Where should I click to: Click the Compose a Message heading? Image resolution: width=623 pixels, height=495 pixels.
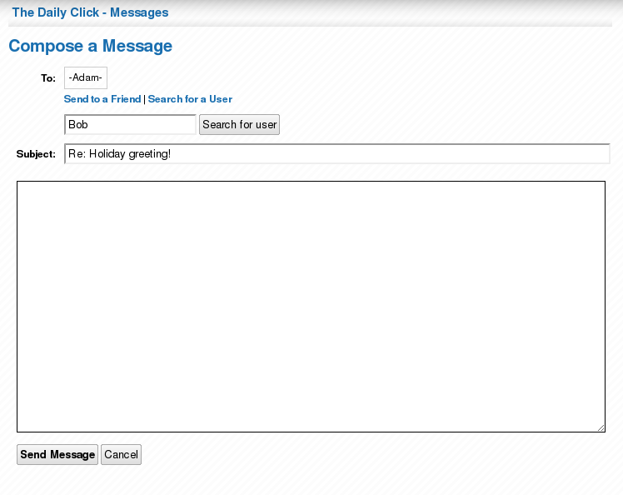(x=90, y=47)
